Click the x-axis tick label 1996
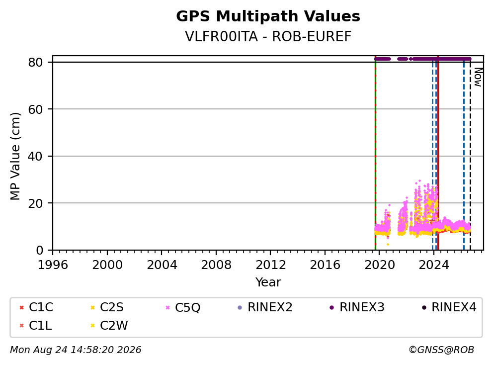This screenshot has width=493, height=365. pos(53,265)
